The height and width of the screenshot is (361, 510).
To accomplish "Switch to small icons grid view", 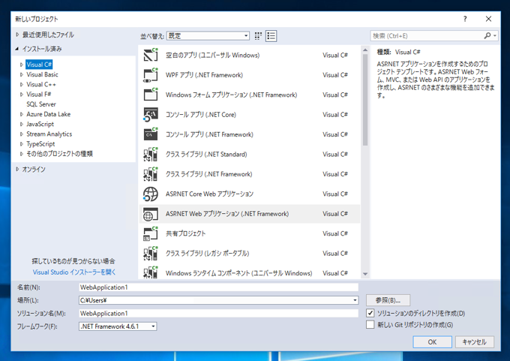I will coord(258,36).
